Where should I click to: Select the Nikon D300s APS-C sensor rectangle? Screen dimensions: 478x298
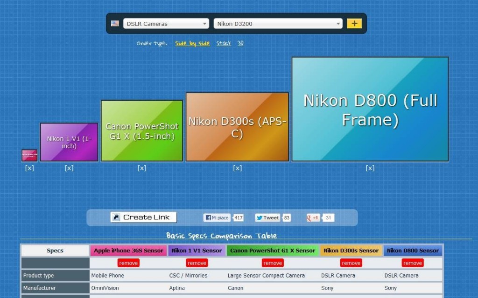(x=237, y=127)
